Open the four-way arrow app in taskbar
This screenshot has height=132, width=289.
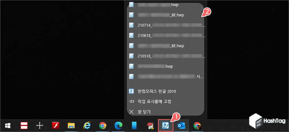coord(39,126)
